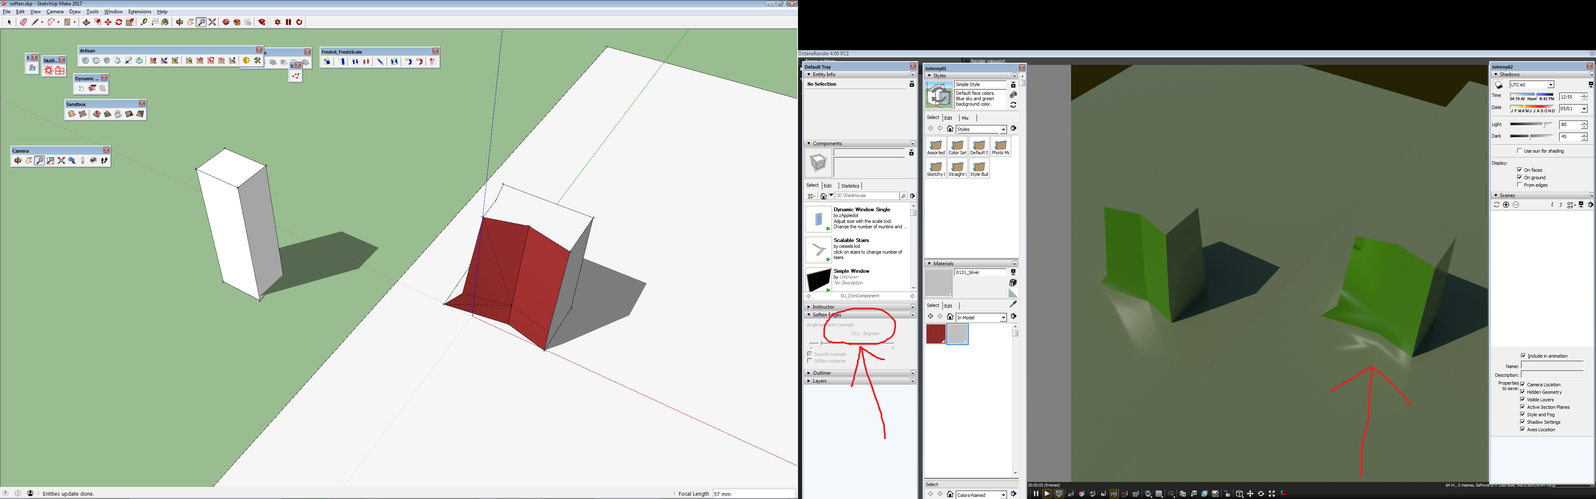Image resolution: width=1596 pixels, height=499 pixels.
Task: Switch to the Statistics tab in Components
Action: (x=850, y=185)
